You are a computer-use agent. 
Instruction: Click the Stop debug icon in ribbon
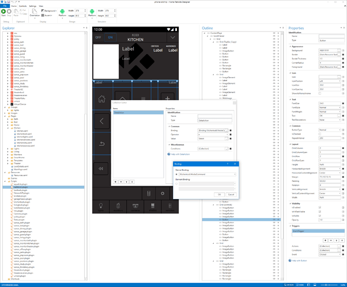(9, 12)
